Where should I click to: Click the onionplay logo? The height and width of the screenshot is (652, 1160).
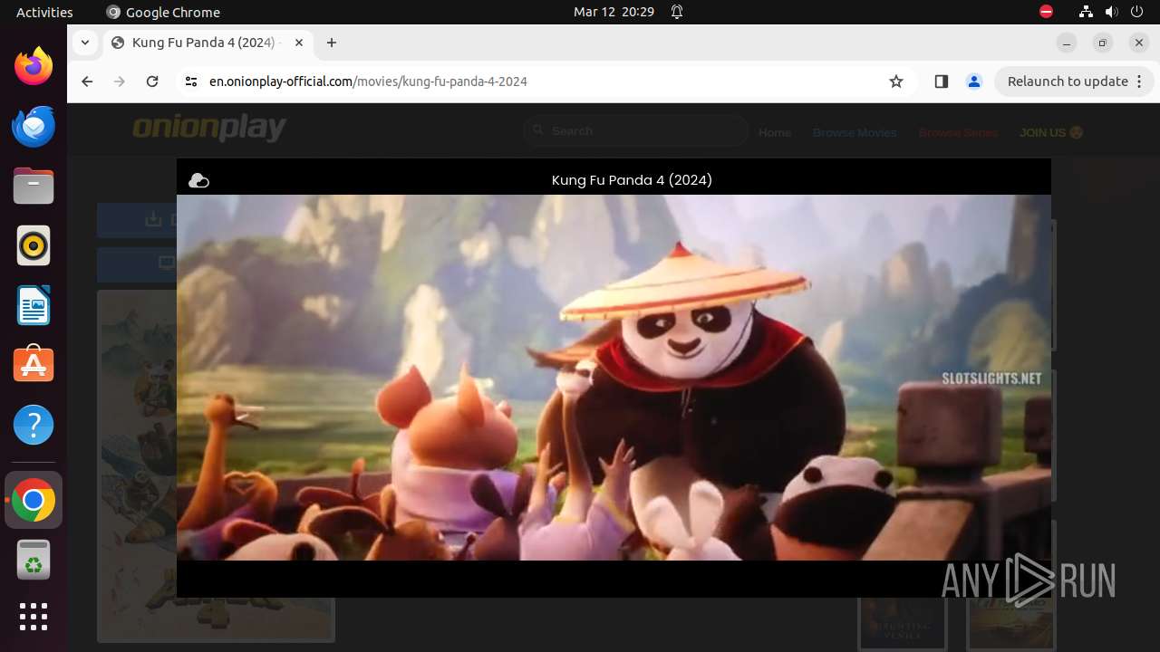click(x=209, y=129)
